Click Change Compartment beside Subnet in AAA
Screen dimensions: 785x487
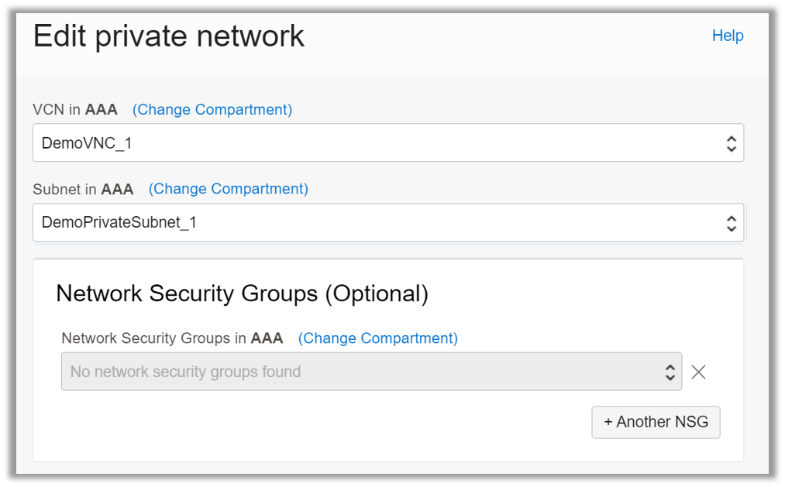(228, 189)
